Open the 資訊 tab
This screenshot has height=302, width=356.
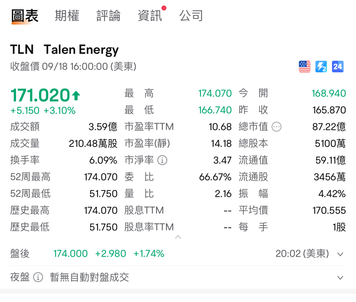coord(150,15)
